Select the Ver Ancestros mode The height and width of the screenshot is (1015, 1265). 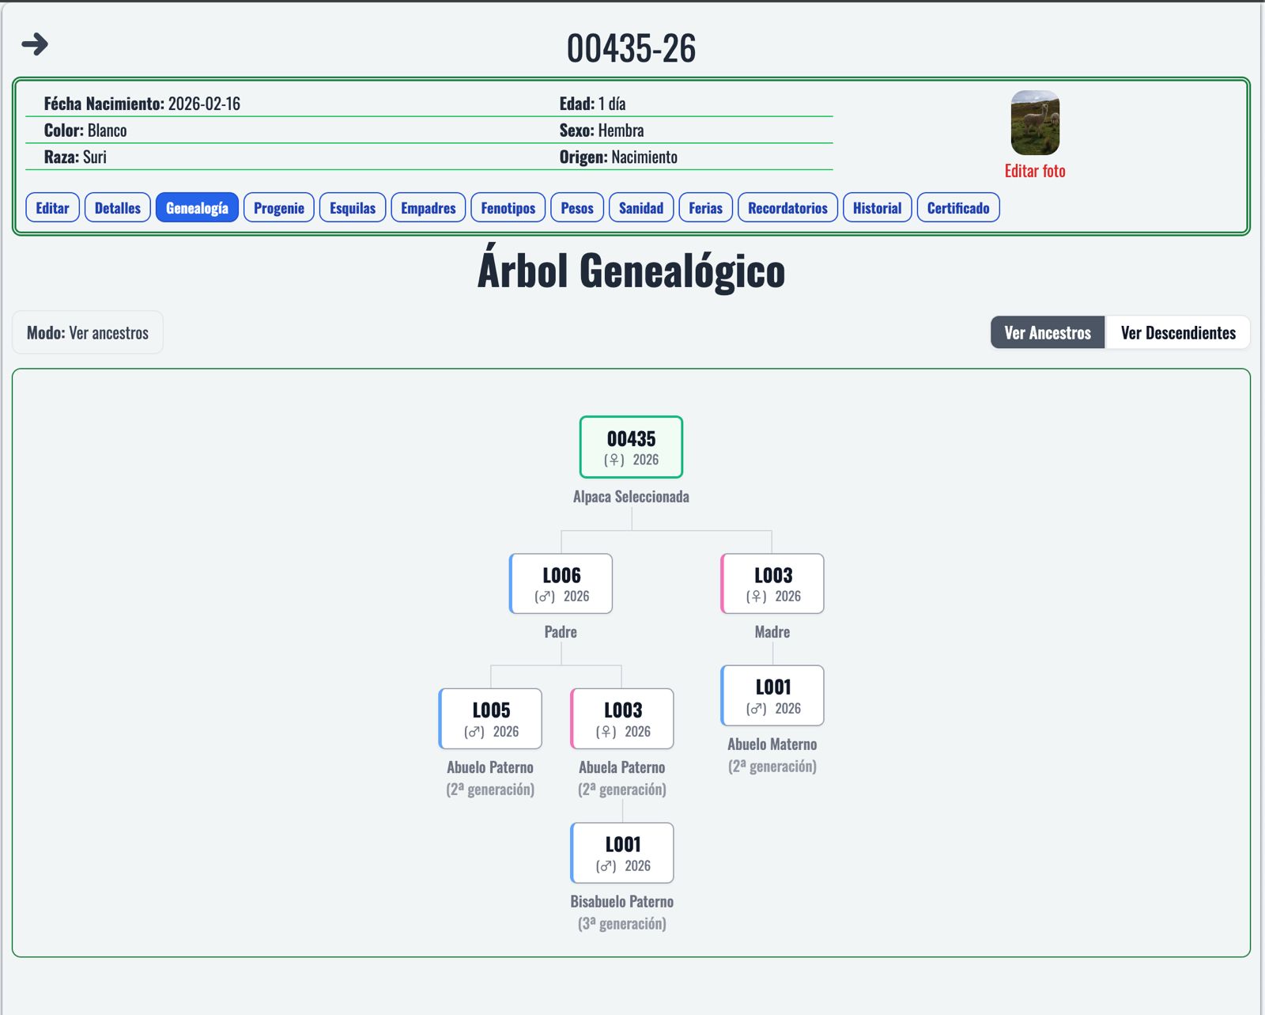coord(1047,333)
